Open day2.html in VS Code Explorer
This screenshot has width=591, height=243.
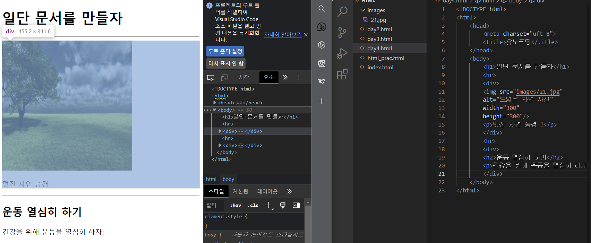(x=379, y=29)
